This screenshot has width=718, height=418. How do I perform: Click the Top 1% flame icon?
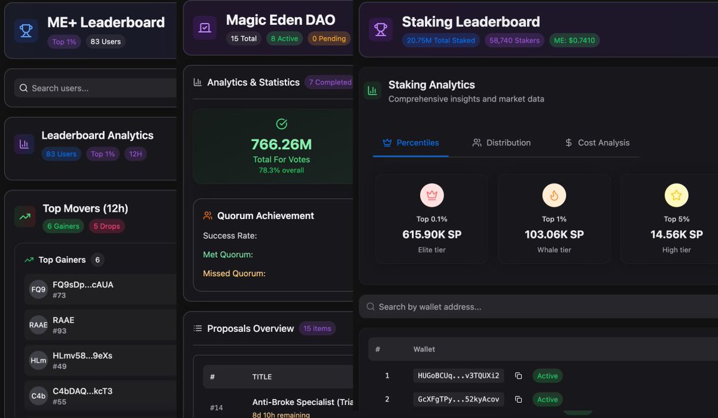click(554, 195)
